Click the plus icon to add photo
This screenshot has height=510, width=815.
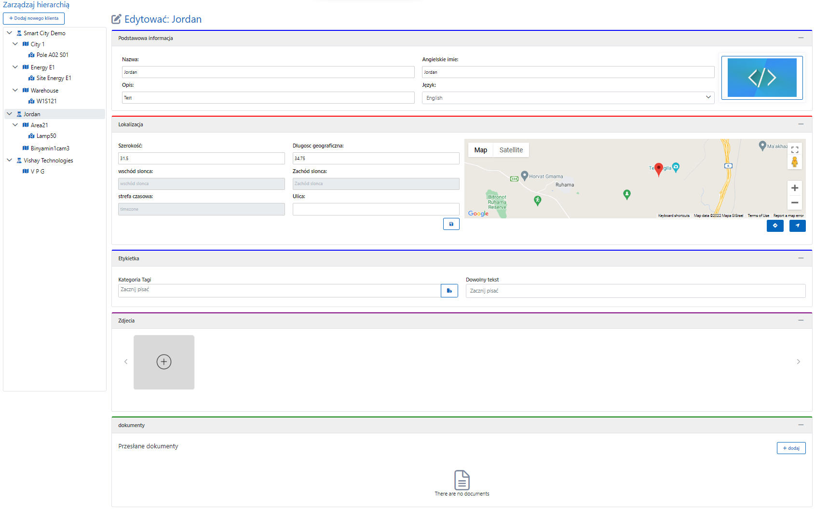[164, 362]
